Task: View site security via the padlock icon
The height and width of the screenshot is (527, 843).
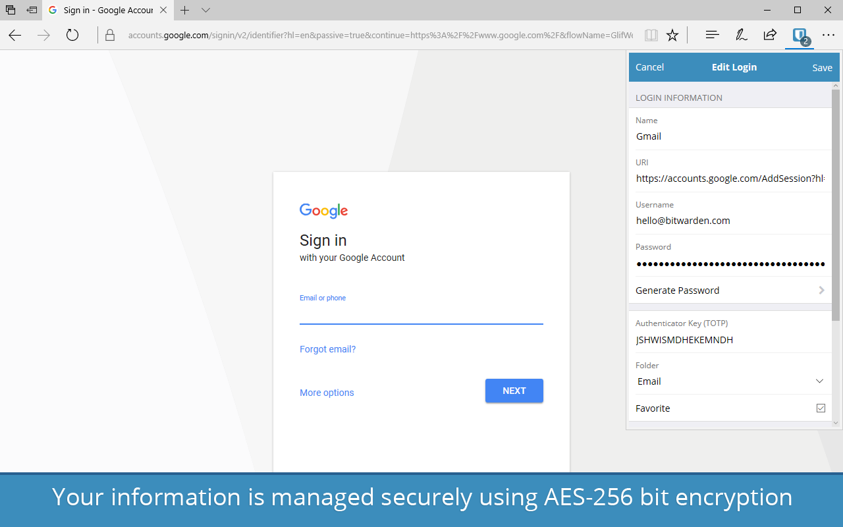Action: click(x=109, y=35)
